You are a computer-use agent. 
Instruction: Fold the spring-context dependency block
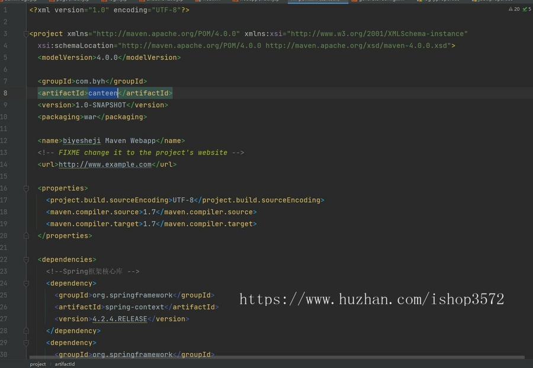(26, 283)
